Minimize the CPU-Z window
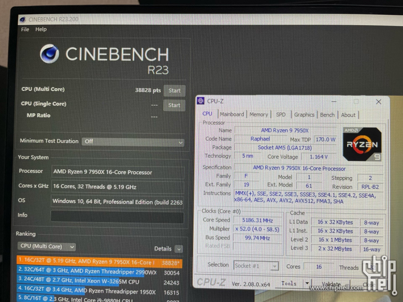Image resolution: width=403 pixels, height=302 pixels. pos(334,101)
